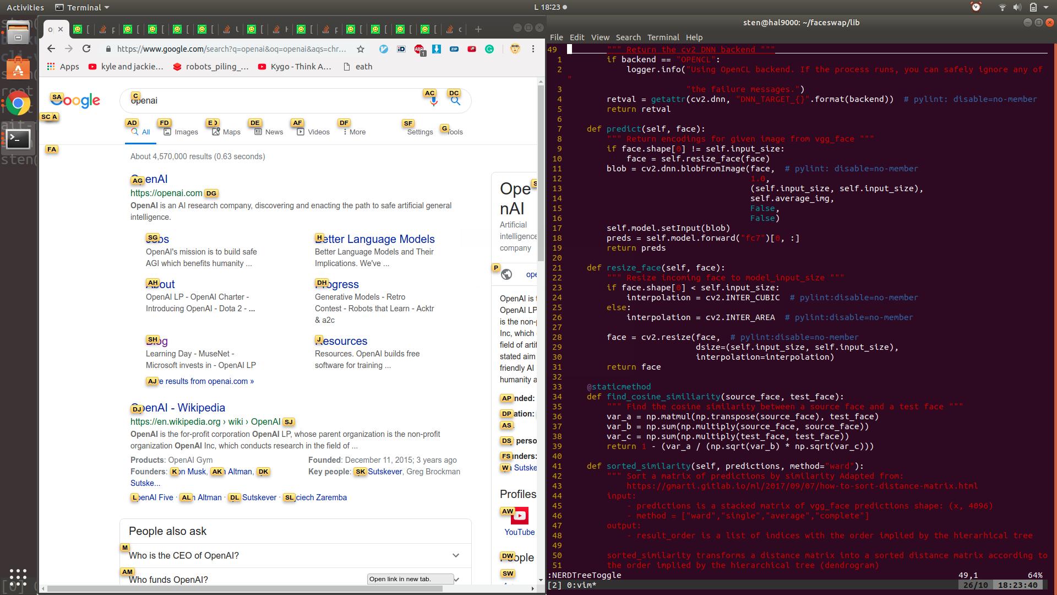Switch to Maps results
Viewport: 1057px width, 595px height.
pyautogui.click(x=226, y=132)
